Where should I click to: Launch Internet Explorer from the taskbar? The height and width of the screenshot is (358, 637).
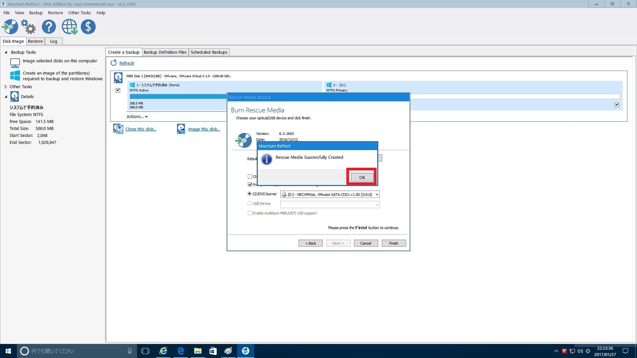pos(163,351)
